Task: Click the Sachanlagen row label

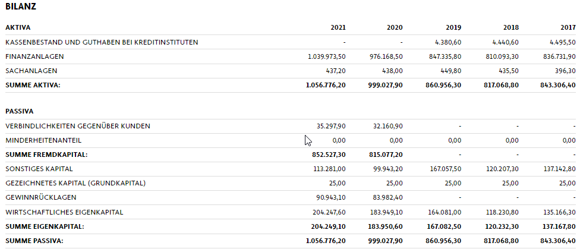Action: pyautogui.click(x=31, y=71)
